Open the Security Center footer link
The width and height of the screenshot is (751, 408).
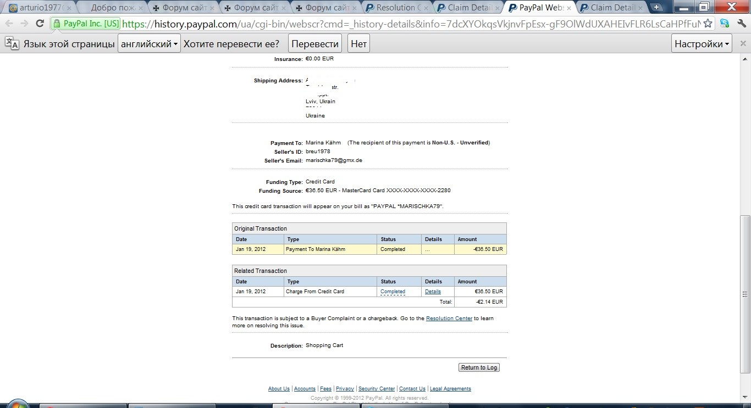coord(377,389)
